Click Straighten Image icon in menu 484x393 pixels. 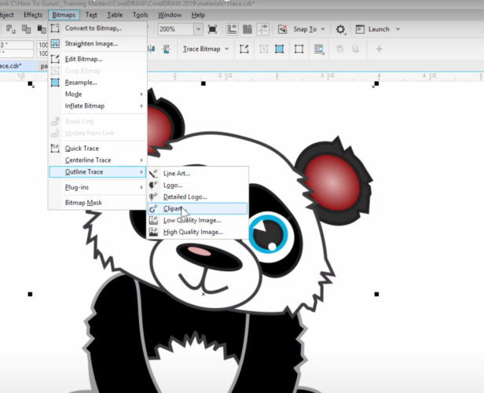pyautogui.click(x=55, y=43)
